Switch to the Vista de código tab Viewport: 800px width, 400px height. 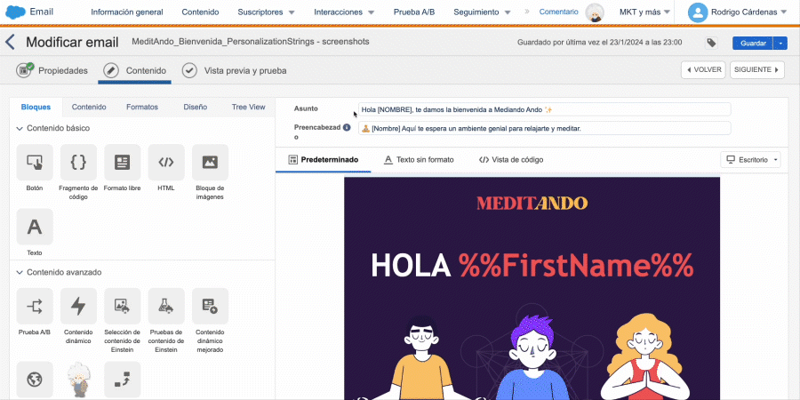(511, 160)
